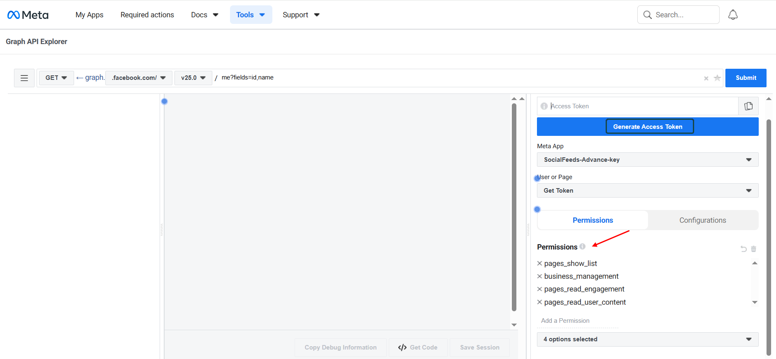Clear the query with the X icon
Screen dimensions: 776x359
706,78
